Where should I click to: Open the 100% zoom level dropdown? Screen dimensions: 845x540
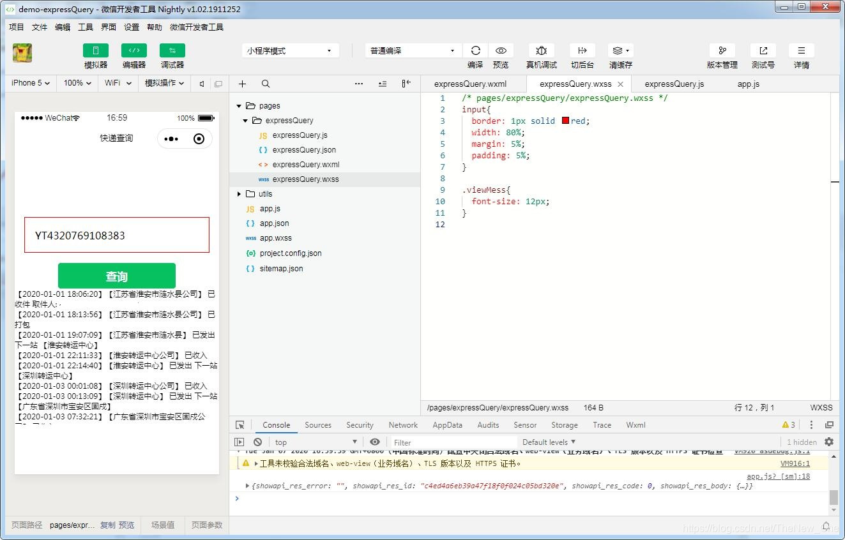pos(77,83)
